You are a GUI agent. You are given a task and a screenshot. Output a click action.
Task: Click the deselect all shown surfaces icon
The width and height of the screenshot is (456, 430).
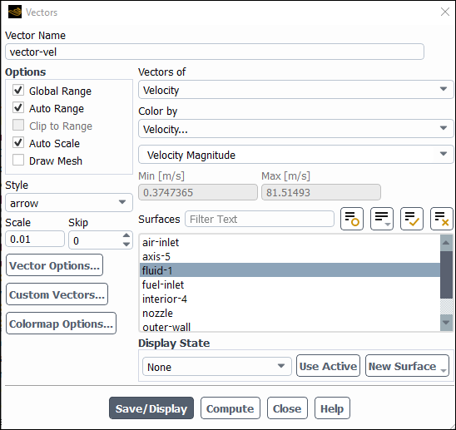[x=442, y=219]
